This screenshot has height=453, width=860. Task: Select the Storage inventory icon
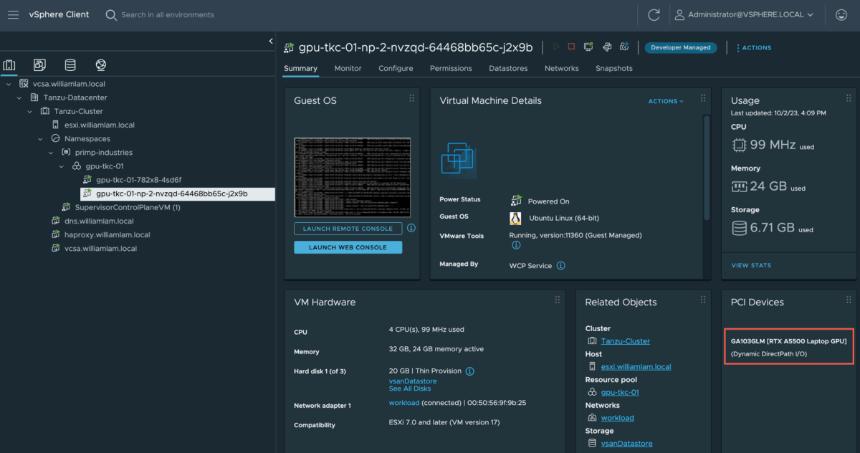[70, 65]
